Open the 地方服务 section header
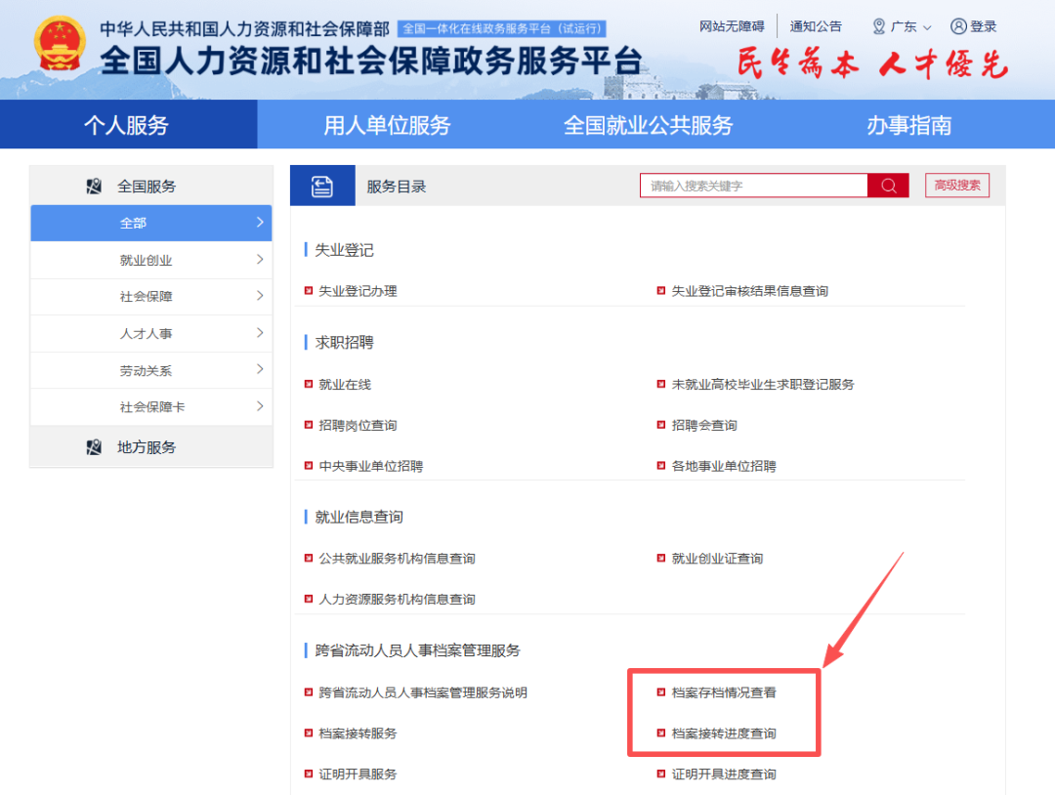This screenshot has height=795, width=1055. tap(151, 447)
